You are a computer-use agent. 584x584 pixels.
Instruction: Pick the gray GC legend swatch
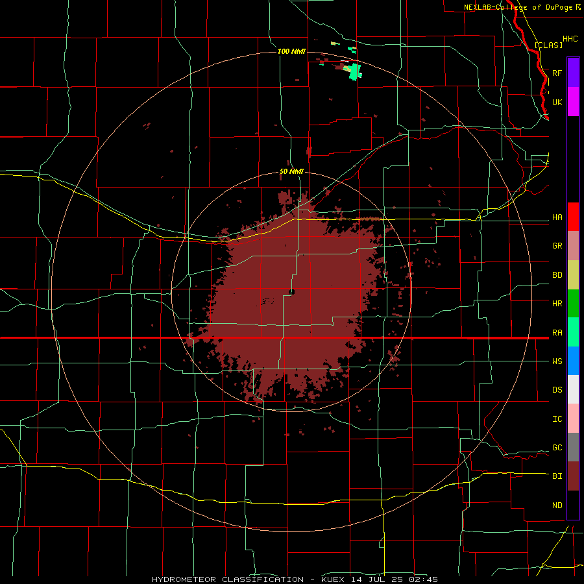tap(573, 447)
